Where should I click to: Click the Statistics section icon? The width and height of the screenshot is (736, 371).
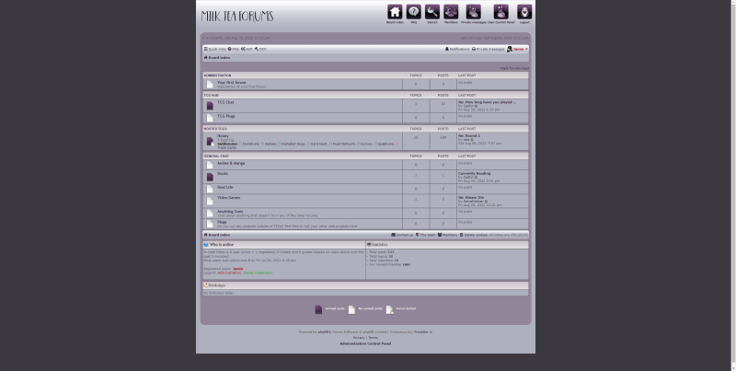point(369,245)
